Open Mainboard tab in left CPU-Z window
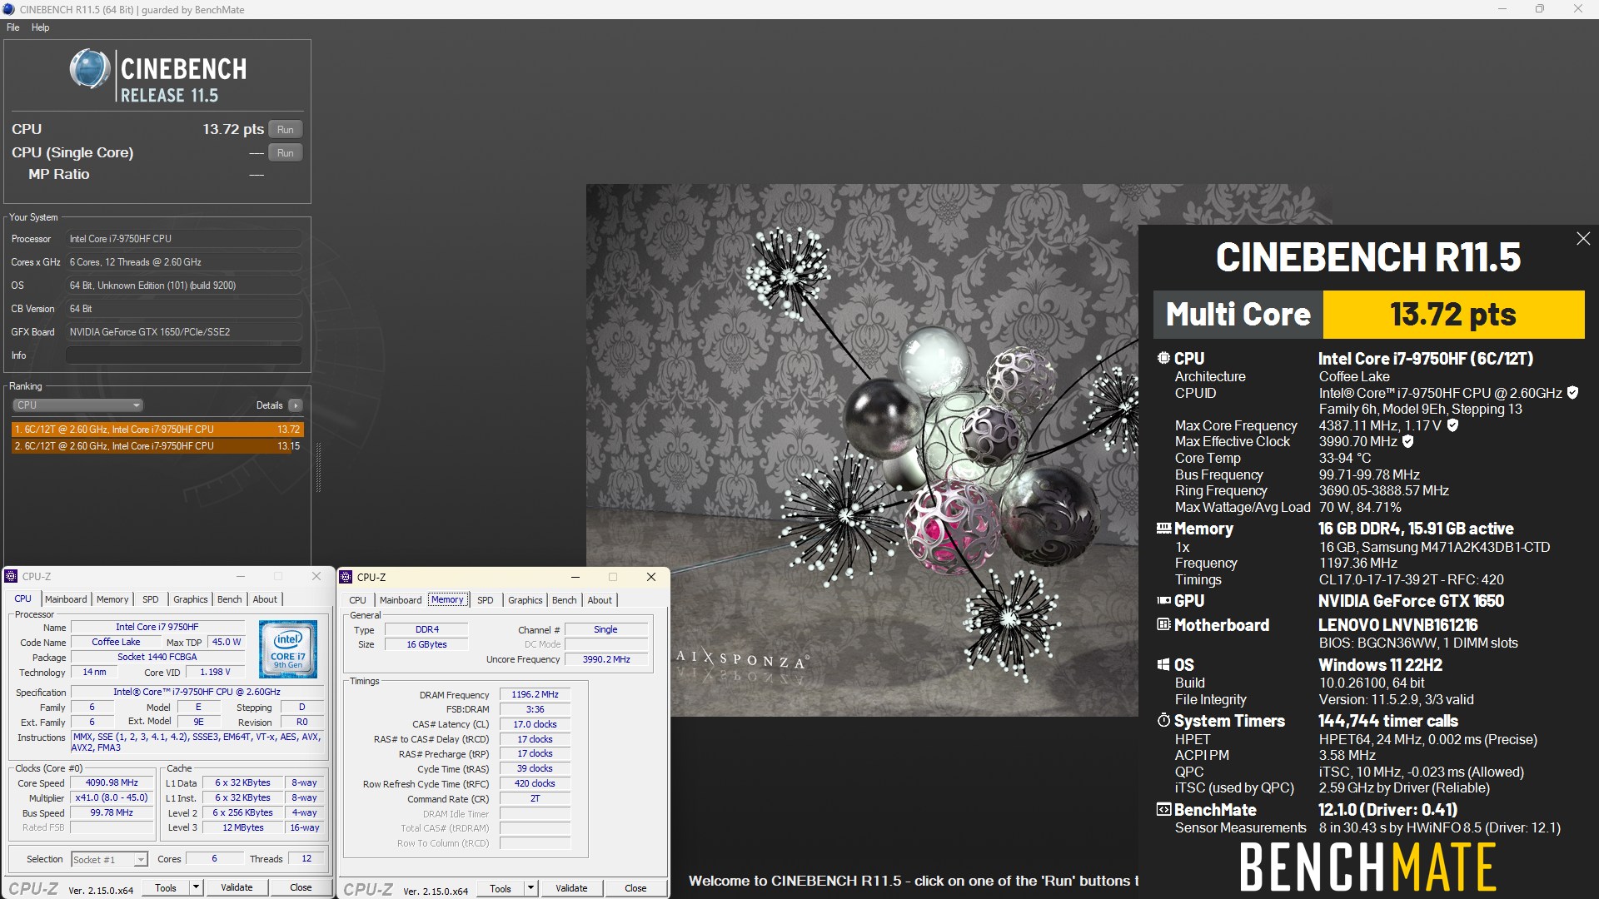 [x=66, y=599]
